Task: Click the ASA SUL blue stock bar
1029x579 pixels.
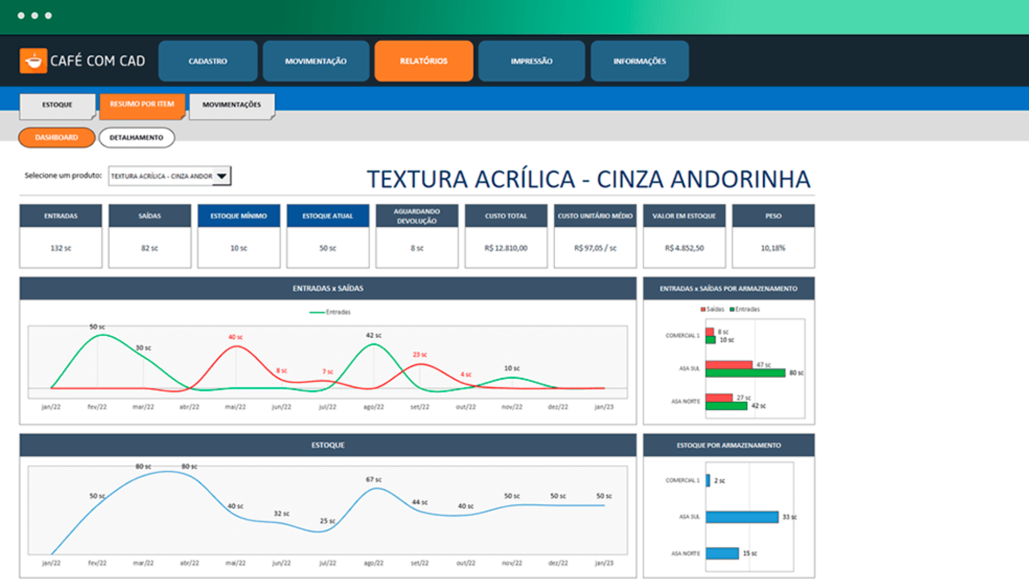Action: [742, 517]
